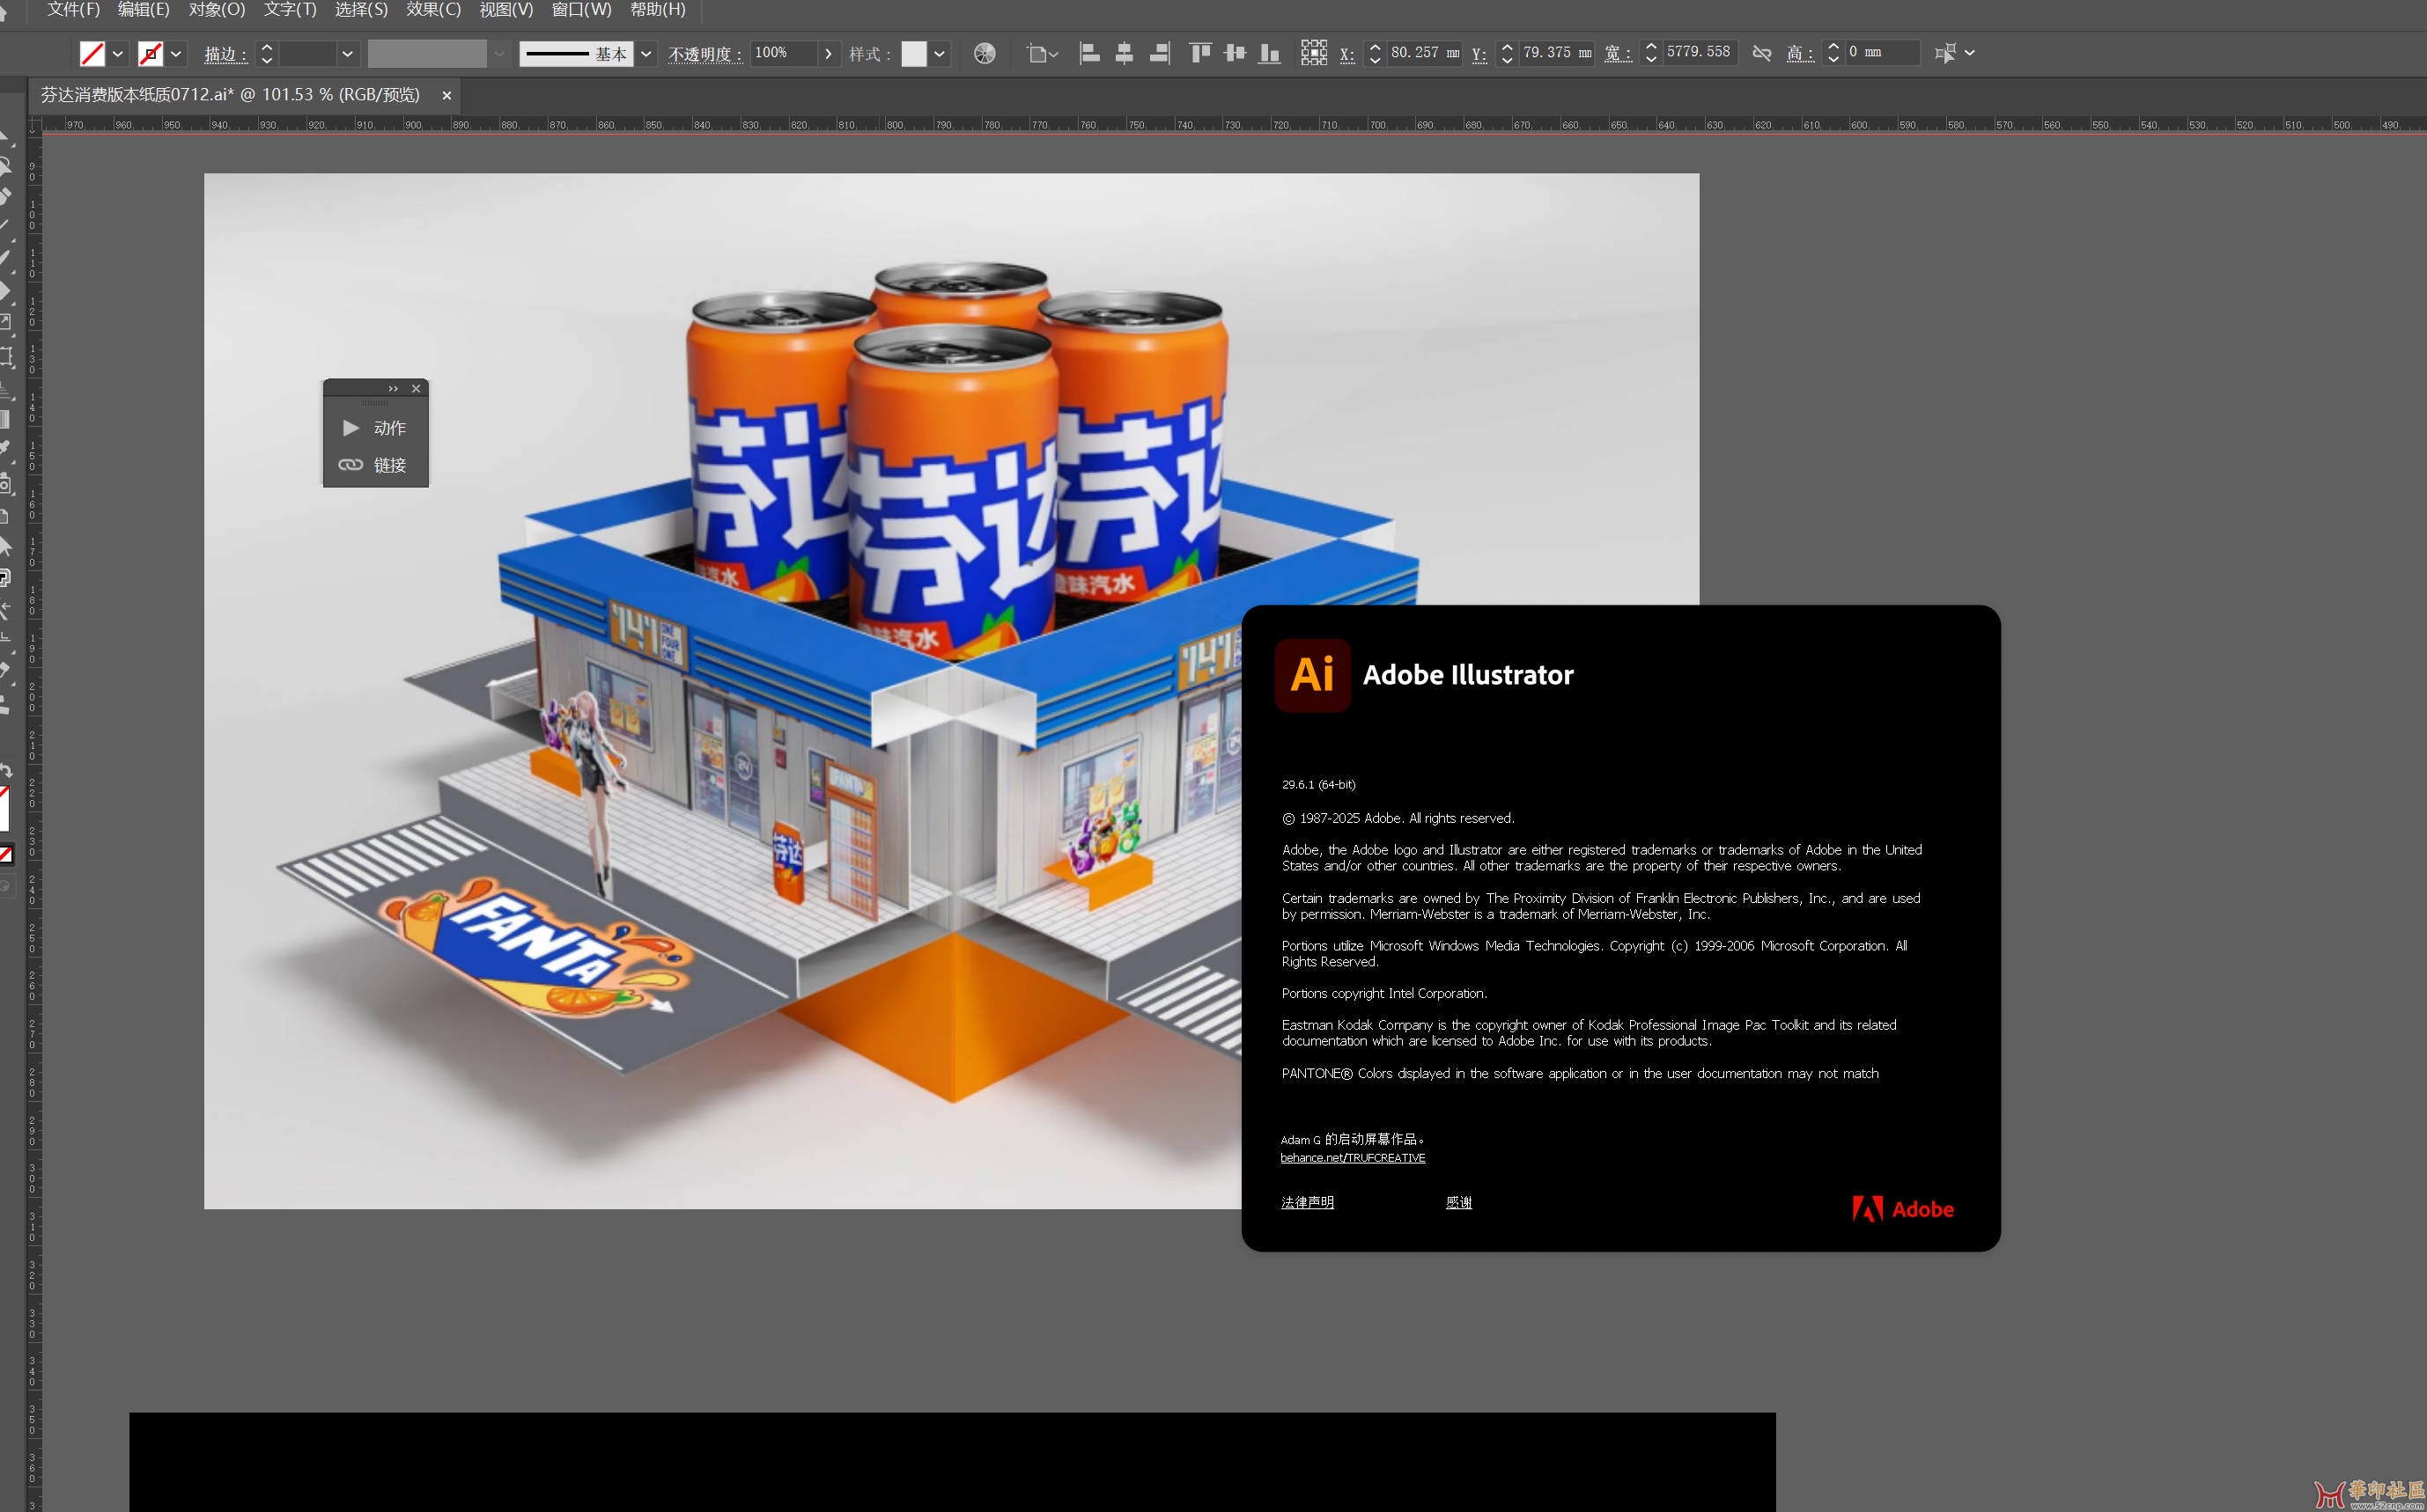Click the Adobe logo in About dialog
Viewport: 2427px width, 1512px height.
1903,1209
